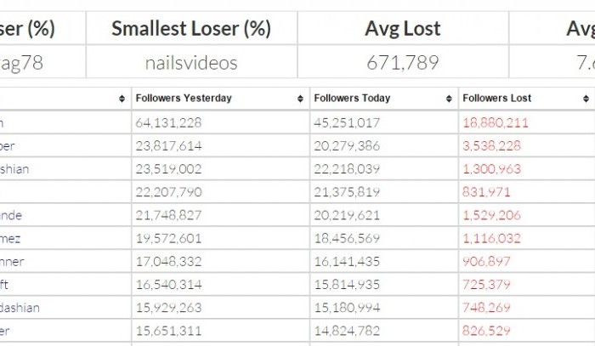Sort by Followers Today arrow icon
Viewport: 595px width, 346px height.
pos(449,99)
